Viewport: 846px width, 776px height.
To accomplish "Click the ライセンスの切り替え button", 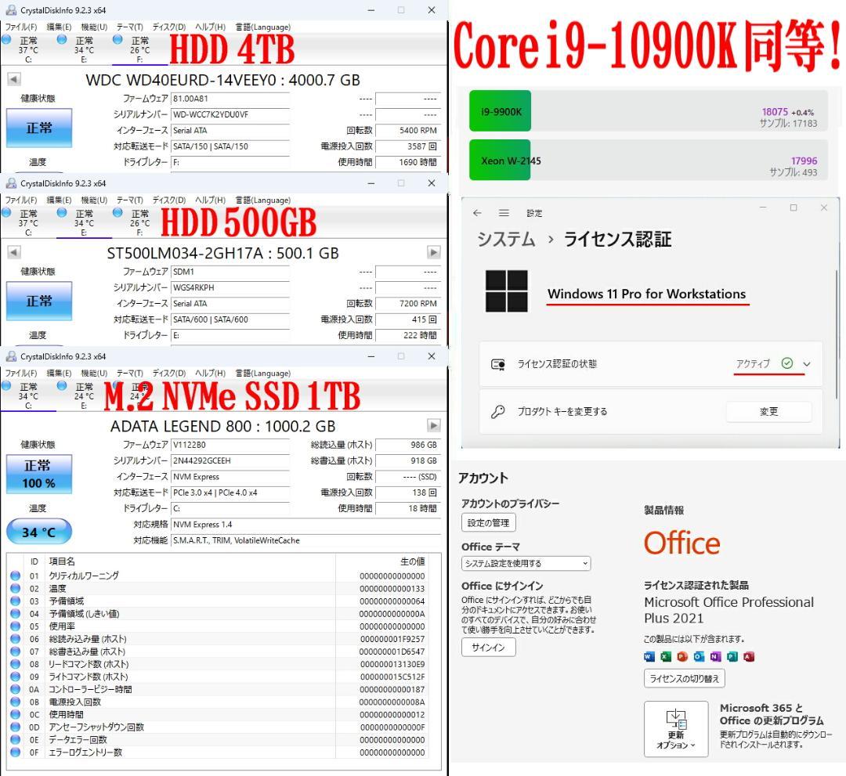I will [684, 678].
